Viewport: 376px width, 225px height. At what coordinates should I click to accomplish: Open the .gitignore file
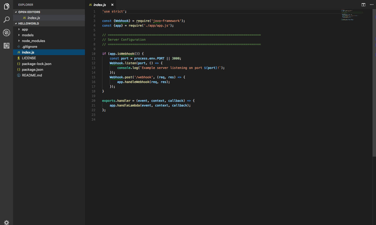pos(49,46)
